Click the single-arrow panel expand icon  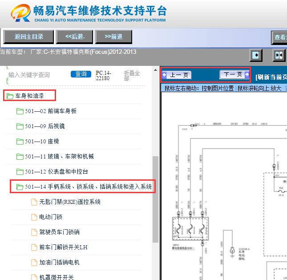point(256,55)
